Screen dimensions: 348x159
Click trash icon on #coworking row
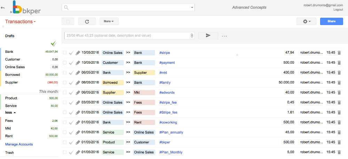[x=339, y=122]
